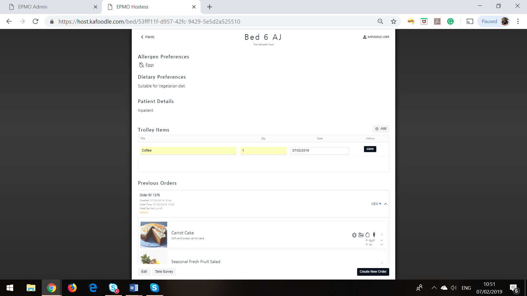Select the Coffee title input field
The image size is (527, 296).
pyautogui.click(x=188, y=150)
